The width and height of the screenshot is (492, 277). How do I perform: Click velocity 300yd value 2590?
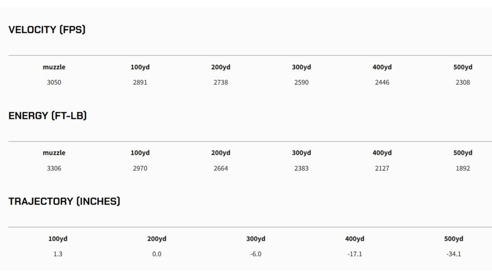[x=301, y=82]
